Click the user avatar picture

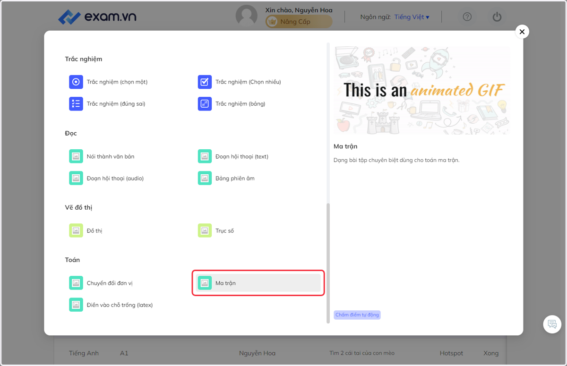click(x=247, y=17)
